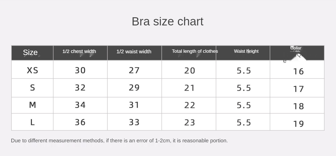Click the XS size row label

pos(32,70)
